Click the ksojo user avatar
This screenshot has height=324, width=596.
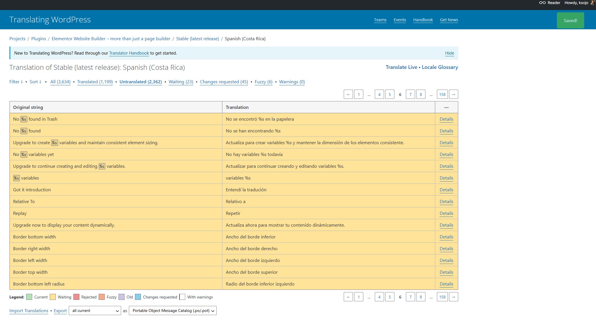coord(593,3)
